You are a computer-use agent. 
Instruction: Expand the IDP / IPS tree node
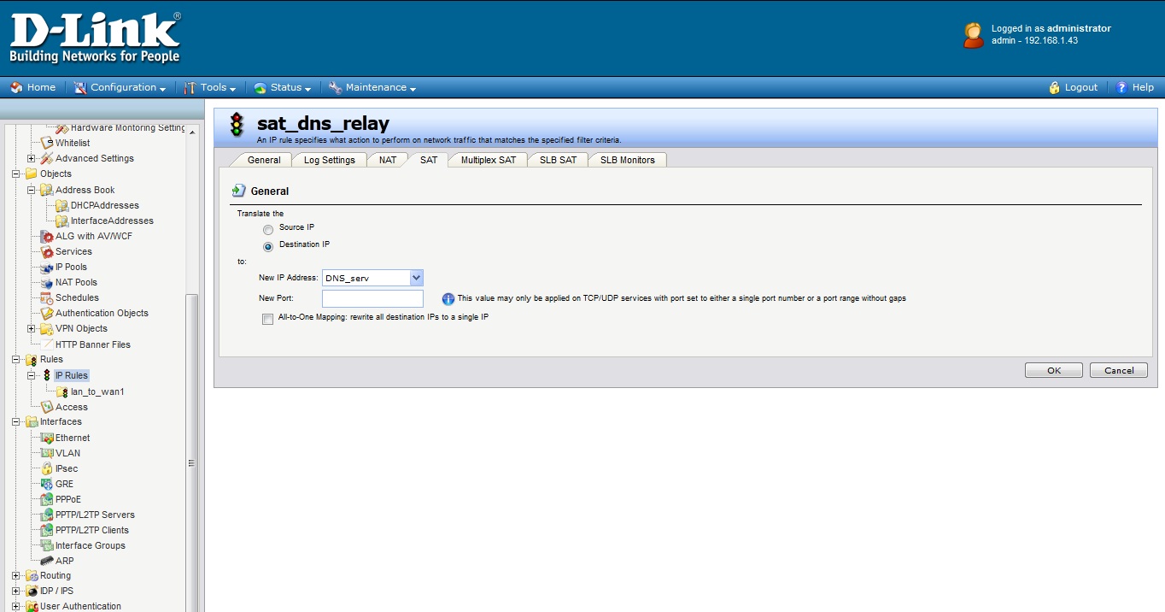pyautogui.click(x=15, y=591)
